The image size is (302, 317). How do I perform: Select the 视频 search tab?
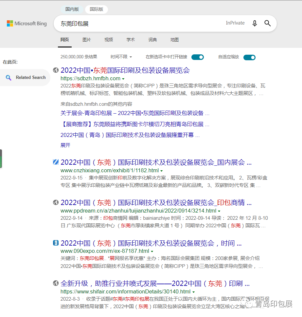click(x=109, y=40)
